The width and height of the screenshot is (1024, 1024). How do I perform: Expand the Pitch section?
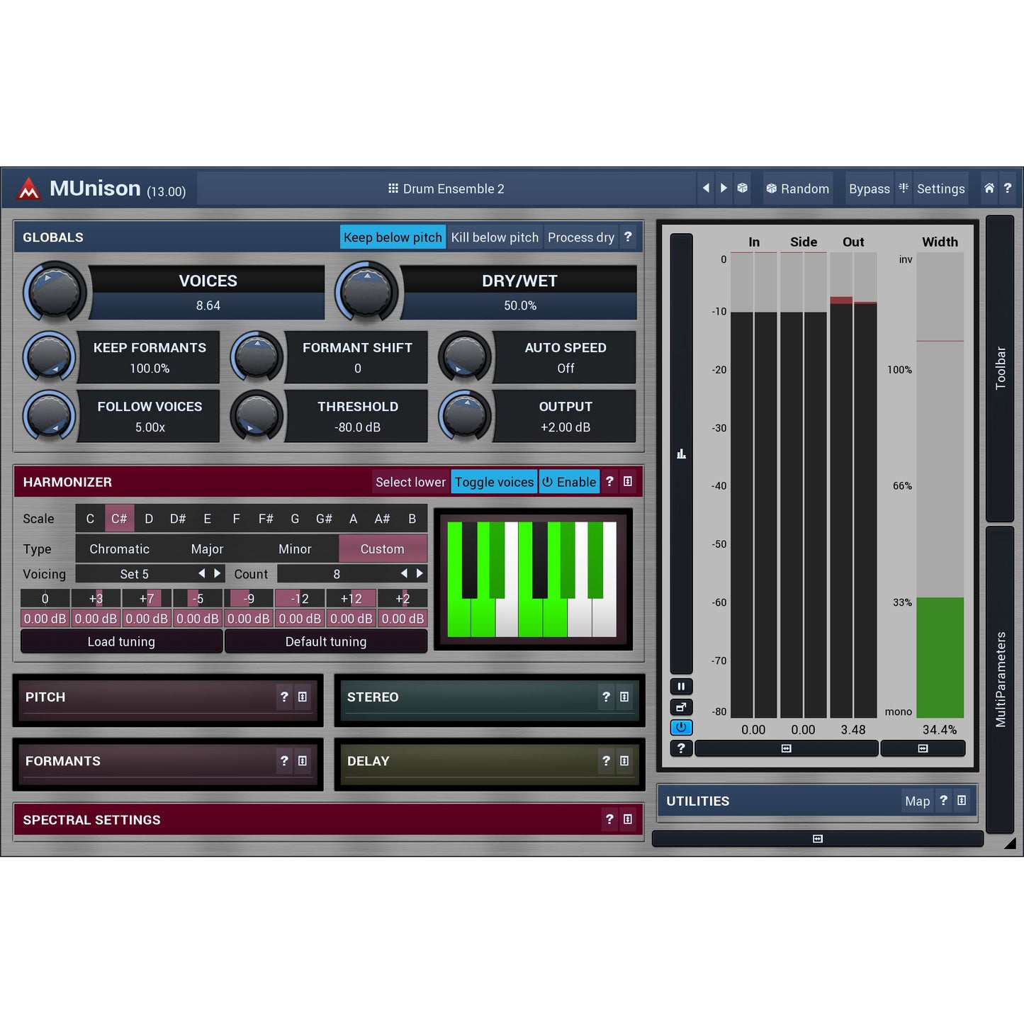(x=149, y=697)
